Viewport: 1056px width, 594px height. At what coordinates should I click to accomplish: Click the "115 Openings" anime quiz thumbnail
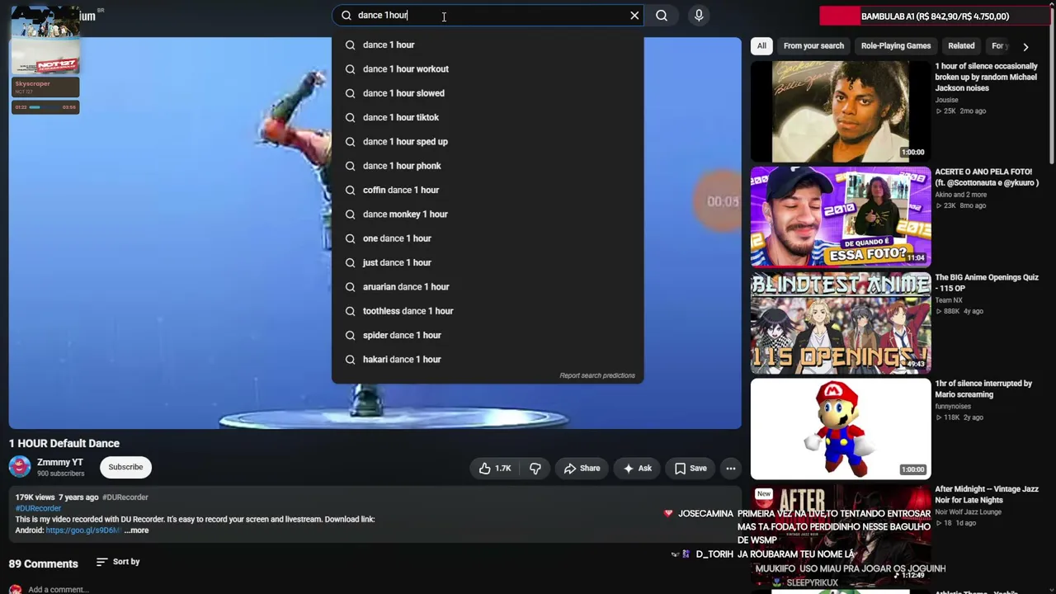pos(841,323)
